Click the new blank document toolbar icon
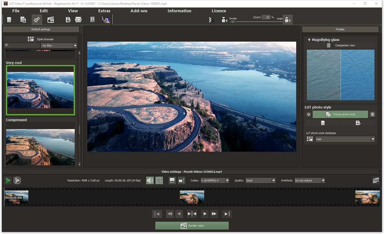This screenshot has height=234, width=384. point(9,20)
